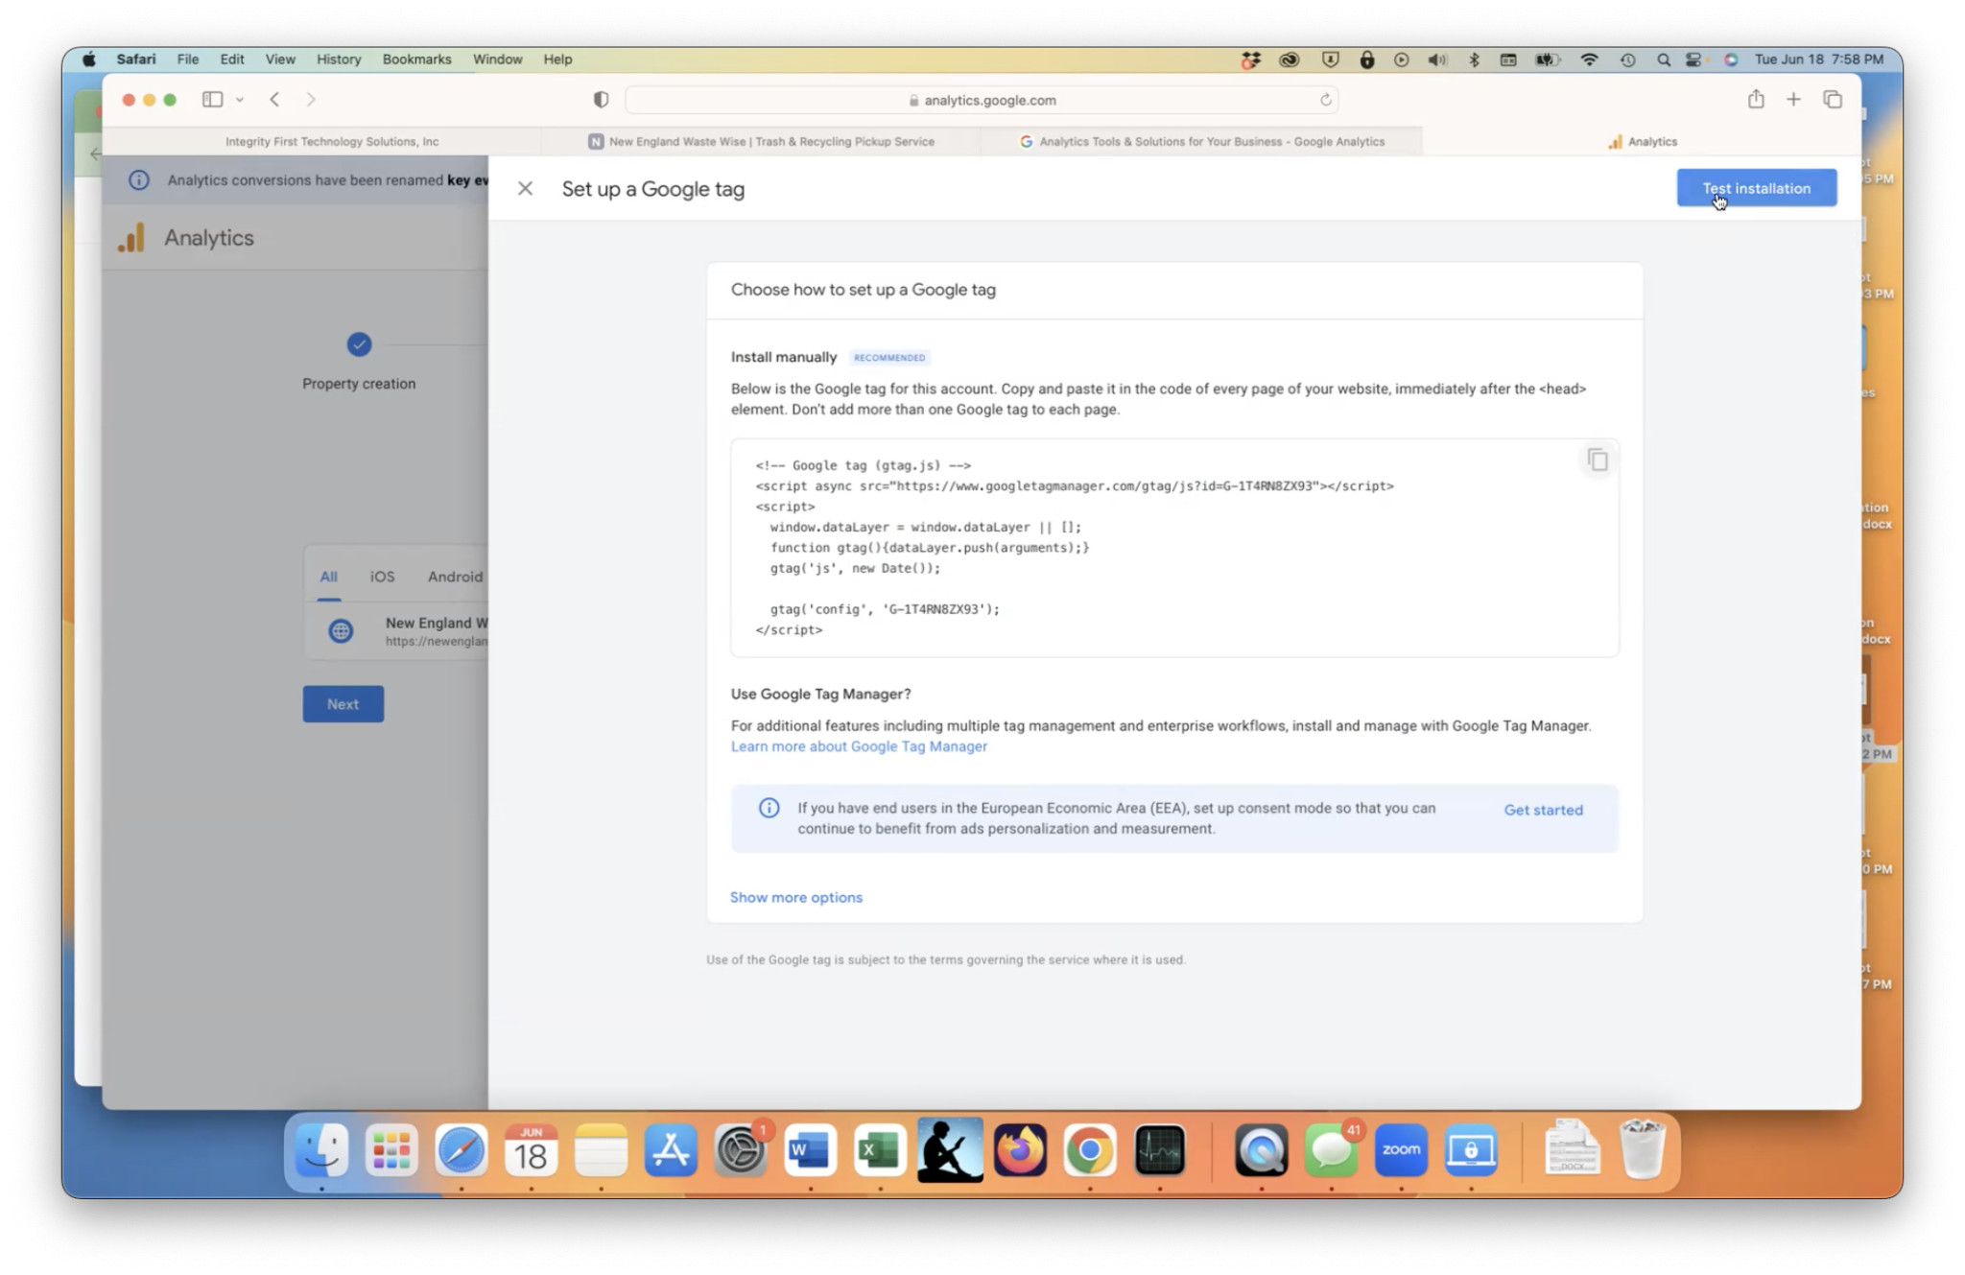Image resolution: width=1965 pixels, height=1275 pixels.
Task: Switch to Analytics Tools & Solutions tab
Action: click(1201, 141)
